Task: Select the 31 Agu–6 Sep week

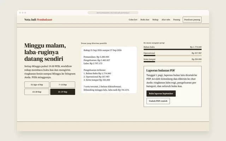Action: coord(37,85)
